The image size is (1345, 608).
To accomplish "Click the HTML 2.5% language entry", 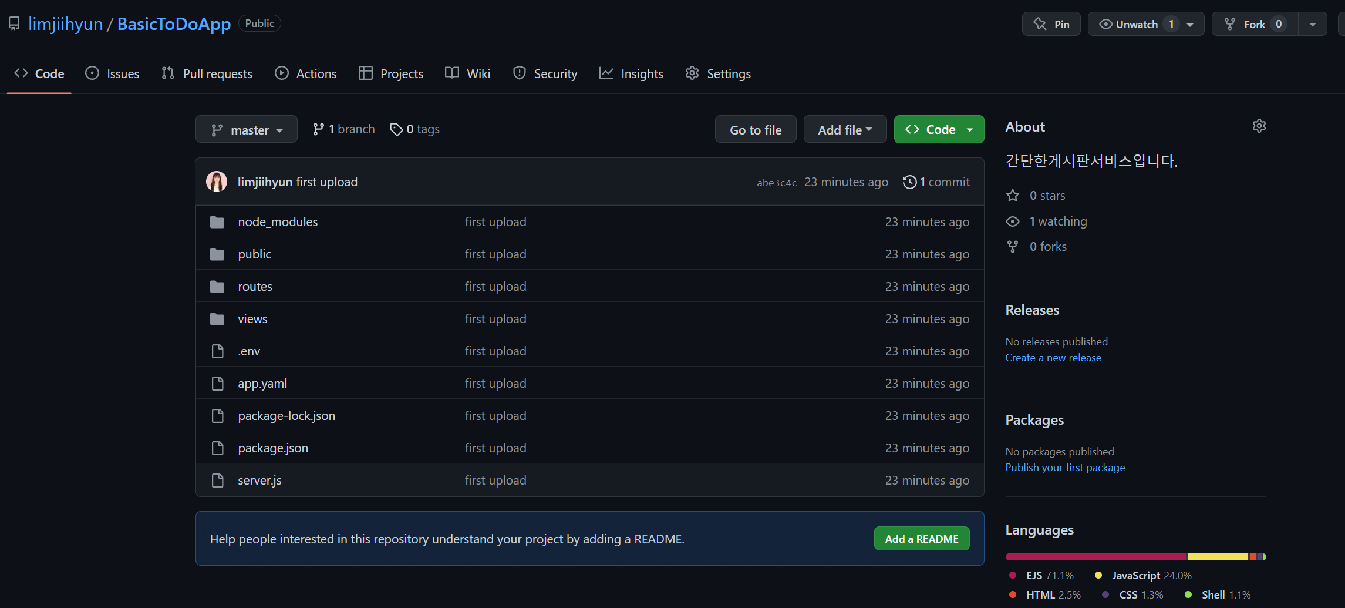I will pos(1044,595).
